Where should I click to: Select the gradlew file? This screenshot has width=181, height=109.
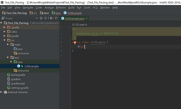16,79
